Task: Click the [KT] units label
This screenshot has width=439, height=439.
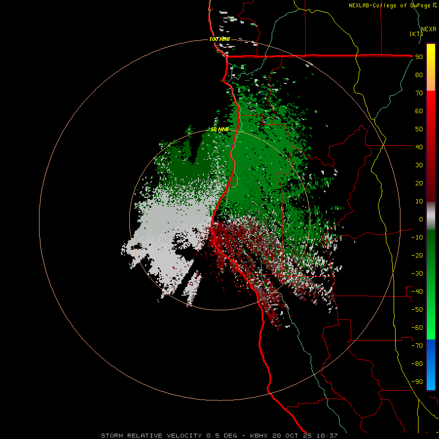Action: (x=416, y=34)
